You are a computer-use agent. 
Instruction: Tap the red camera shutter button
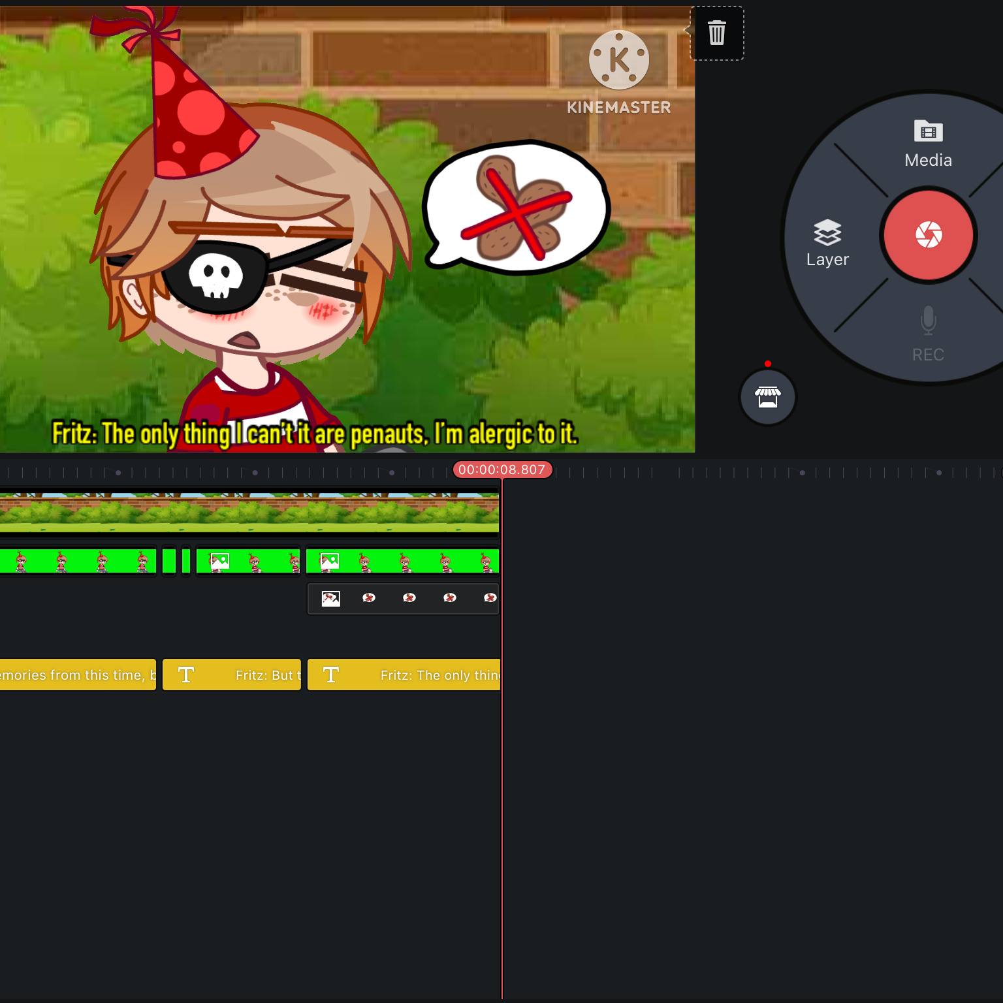[x=928, y=235]
